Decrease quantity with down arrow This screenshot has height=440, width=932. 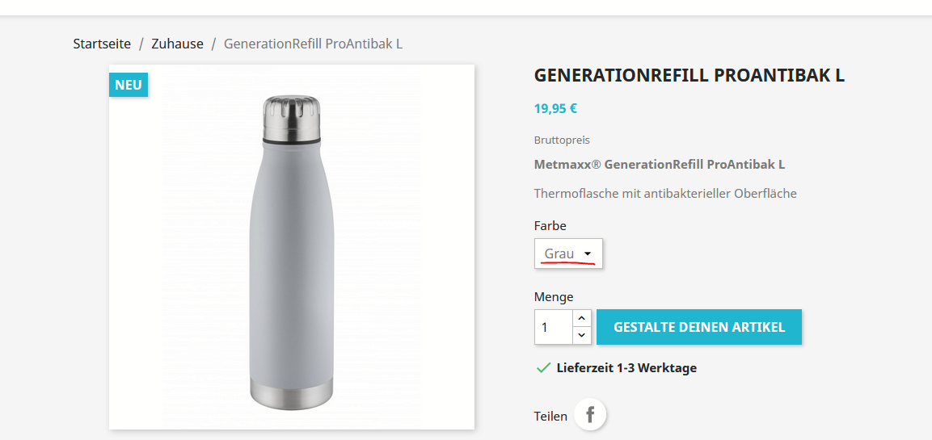[582, 335]
